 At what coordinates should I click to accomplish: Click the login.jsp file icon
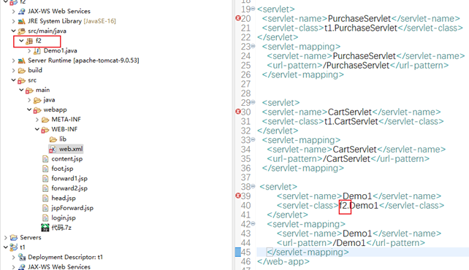[x=45, y=218]
